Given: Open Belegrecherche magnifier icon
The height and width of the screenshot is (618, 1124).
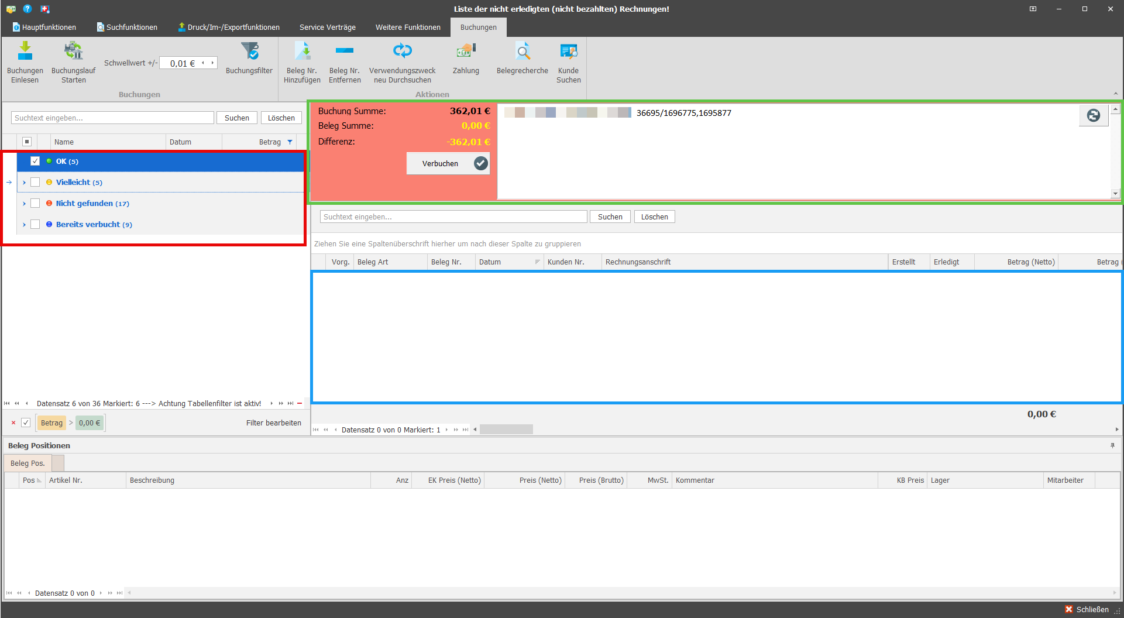Looking at the screenshot, I should (x=523, y=51).
